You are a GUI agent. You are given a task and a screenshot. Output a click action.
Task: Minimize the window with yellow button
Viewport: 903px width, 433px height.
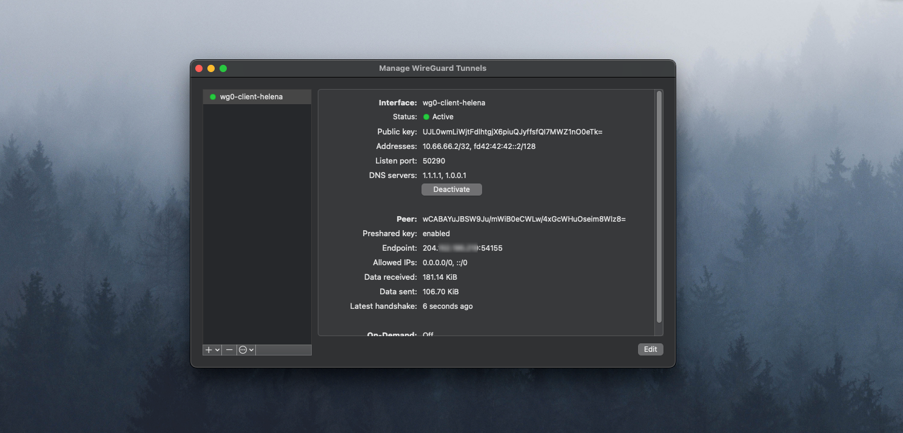211,68
